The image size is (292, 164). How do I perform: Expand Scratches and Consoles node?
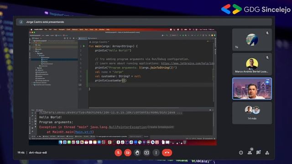click(x=32, y=85)
